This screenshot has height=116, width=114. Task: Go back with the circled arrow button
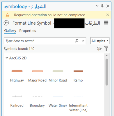tap(6, 23)
